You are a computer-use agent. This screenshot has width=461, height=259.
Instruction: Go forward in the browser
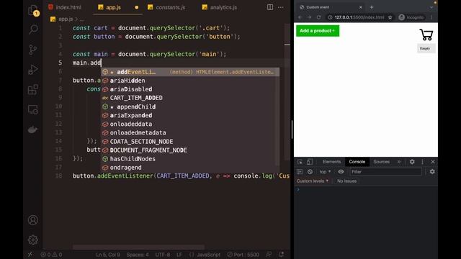pyautogui.click(x=309, y=17)
